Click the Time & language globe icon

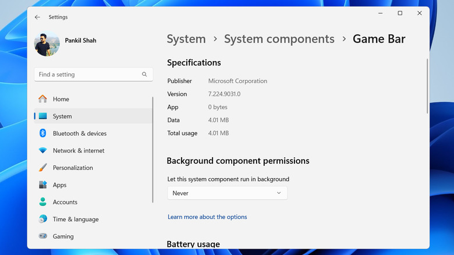(x=42, y=219)
